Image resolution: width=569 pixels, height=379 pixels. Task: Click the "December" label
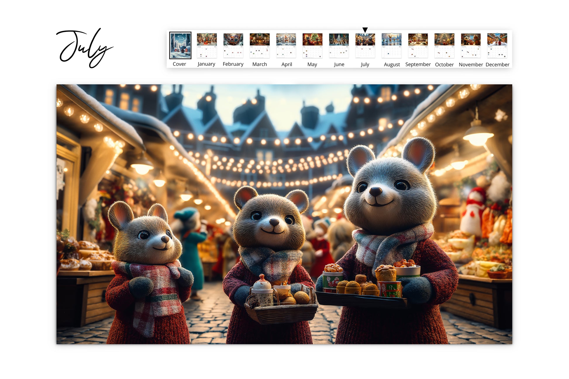coord(497,65)
